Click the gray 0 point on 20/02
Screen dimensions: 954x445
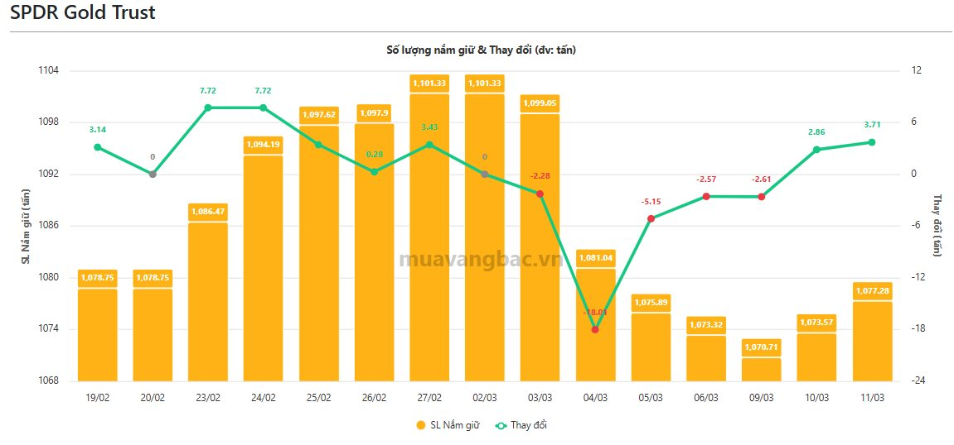(x=153, y=174)
